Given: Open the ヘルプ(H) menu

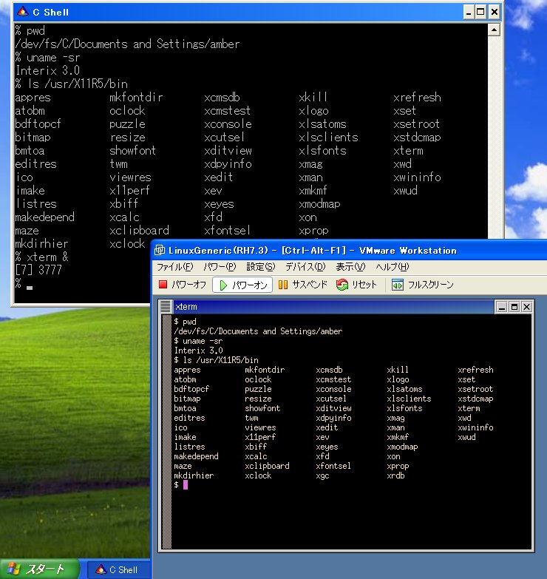Looking at the screenshot, I should (393, 267).
